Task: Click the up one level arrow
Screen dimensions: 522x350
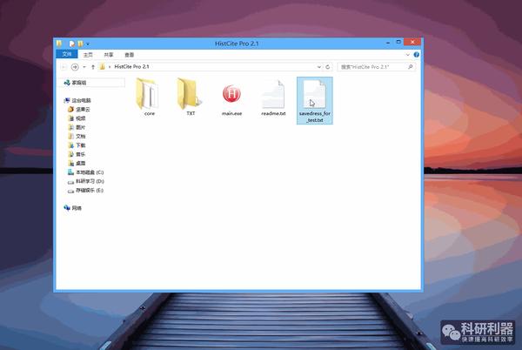Action: [93, 67]
